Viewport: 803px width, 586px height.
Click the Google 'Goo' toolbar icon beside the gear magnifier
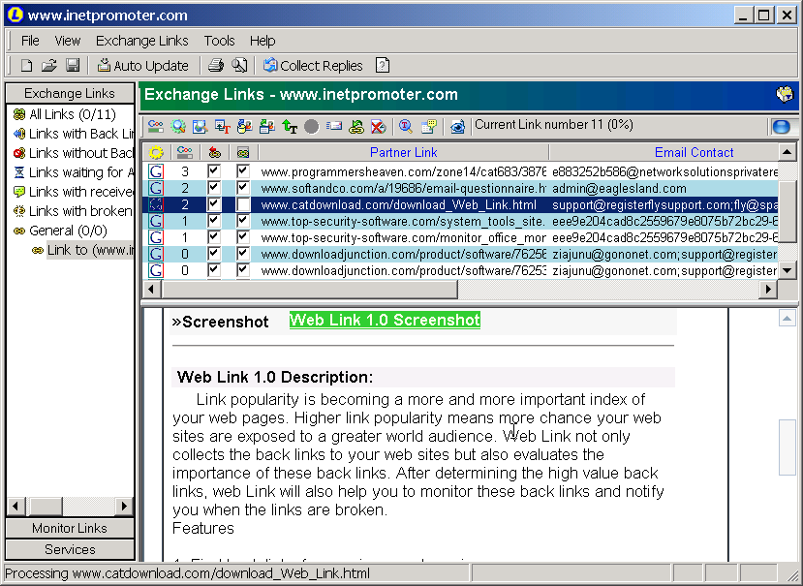click(x=156, y=126)
